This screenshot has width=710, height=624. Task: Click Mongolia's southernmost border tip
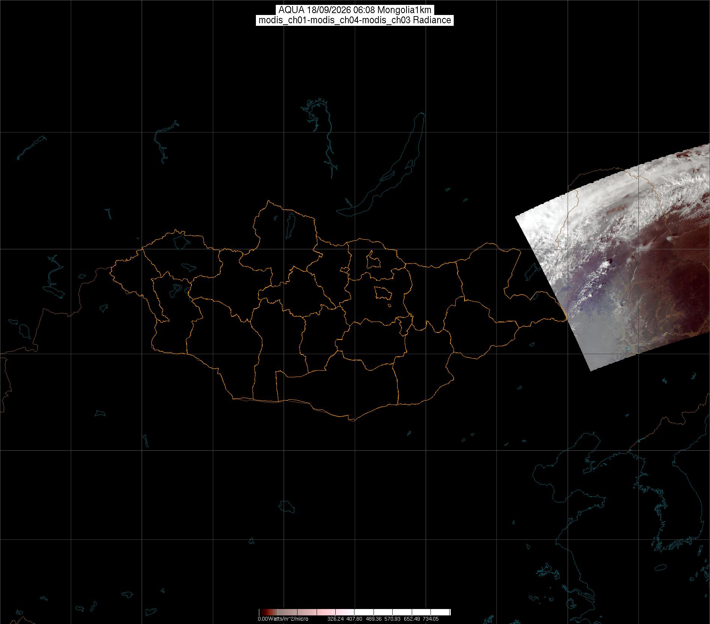(x=352, y=420)
